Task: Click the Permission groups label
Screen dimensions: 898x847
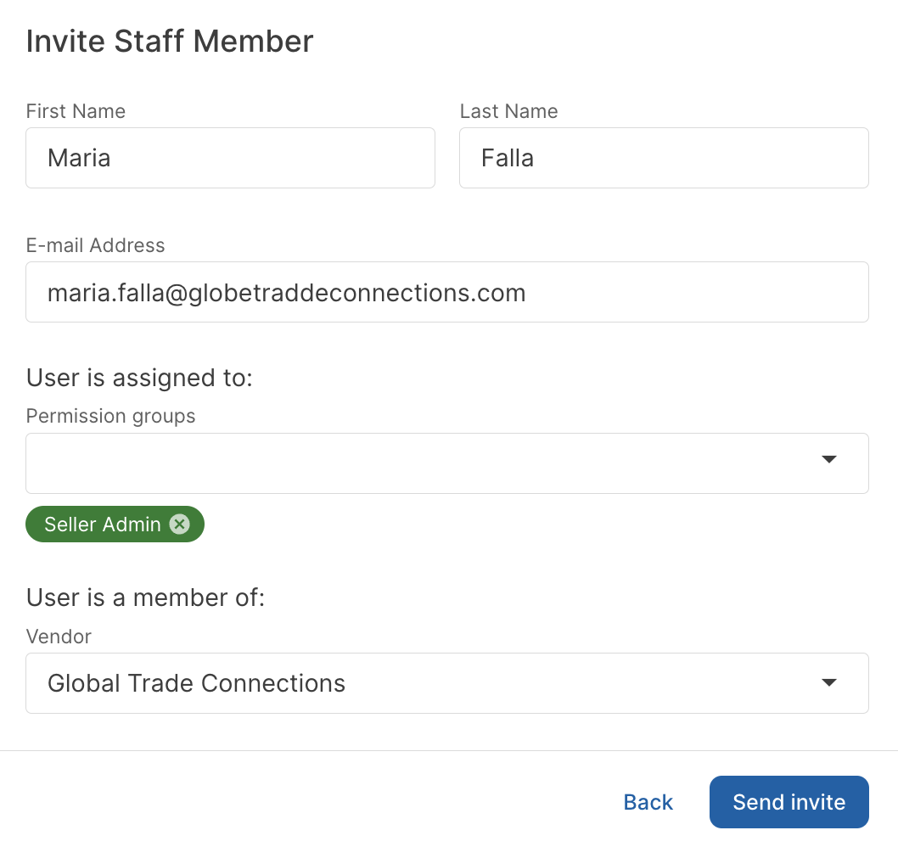Action: (110, 416)
